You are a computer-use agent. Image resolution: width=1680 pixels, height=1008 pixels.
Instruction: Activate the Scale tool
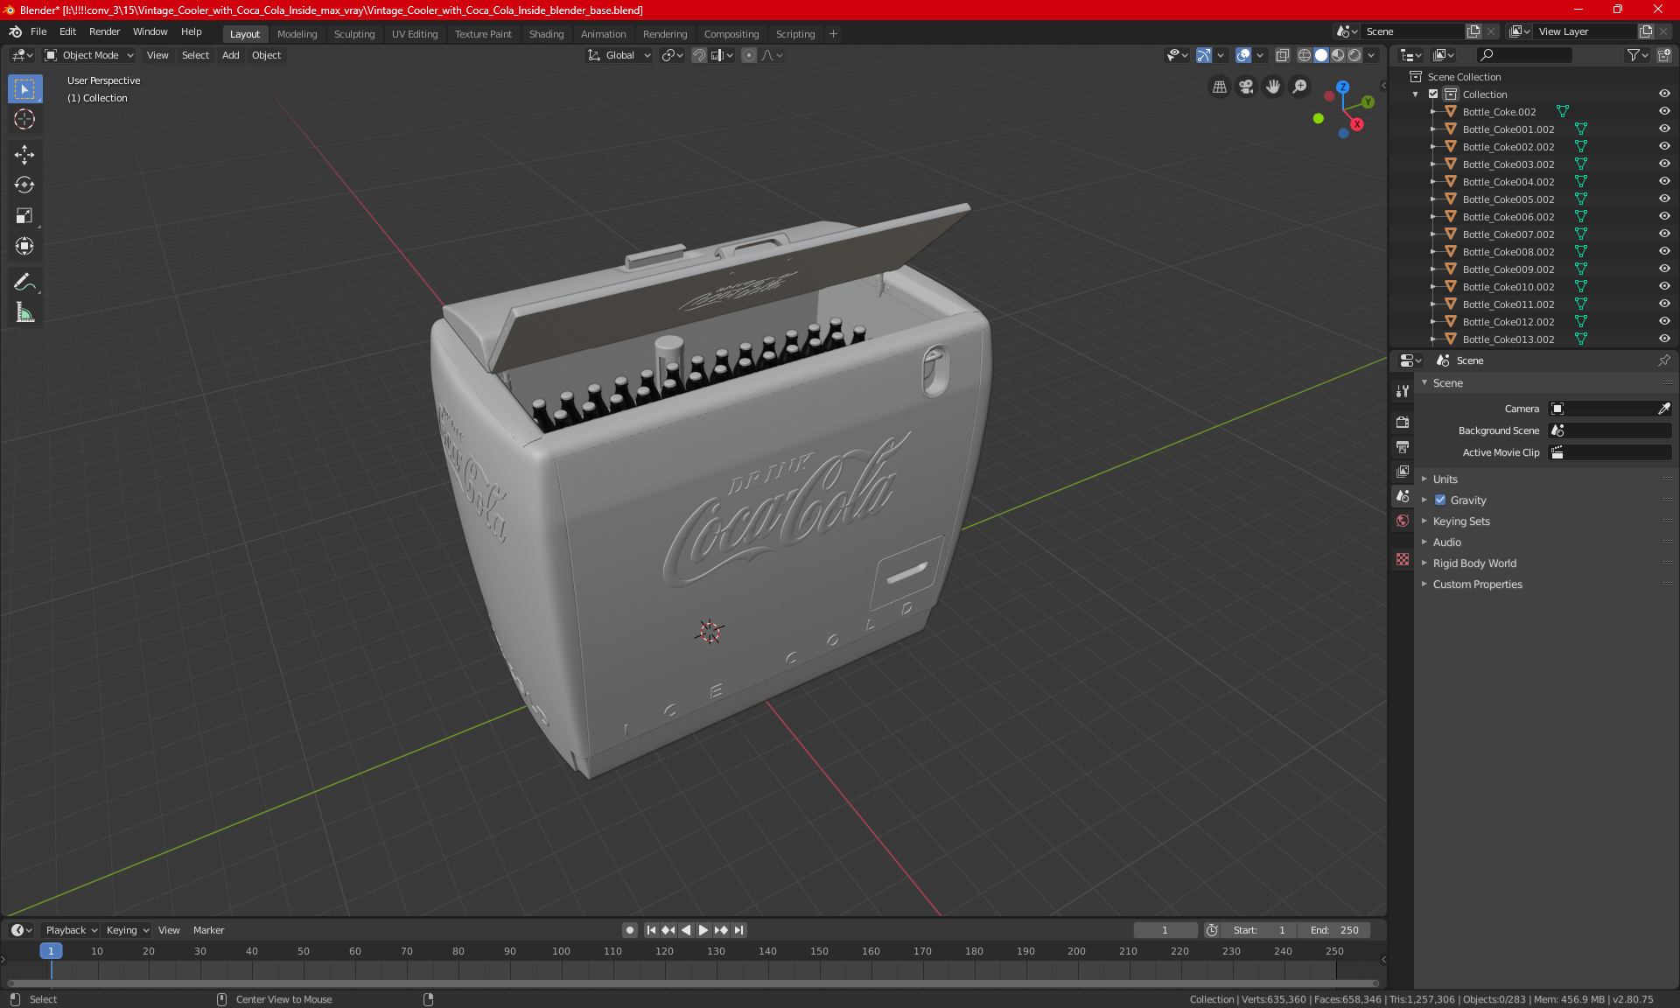tap(24, 215)
